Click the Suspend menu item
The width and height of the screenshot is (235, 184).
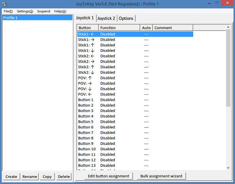[44, 11]
